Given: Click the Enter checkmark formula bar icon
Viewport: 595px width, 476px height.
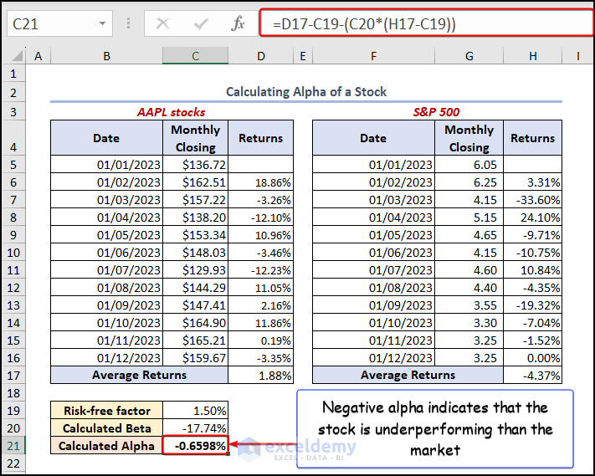Looking at the screenshot, I should 200,24.
